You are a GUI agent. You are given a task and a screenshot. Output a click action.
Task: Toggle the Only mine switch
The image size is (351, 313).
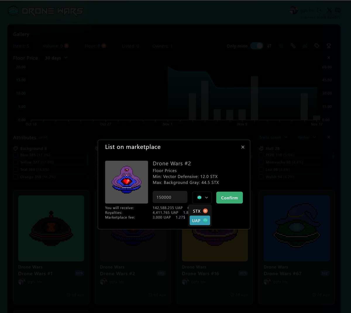pos(257,46)
